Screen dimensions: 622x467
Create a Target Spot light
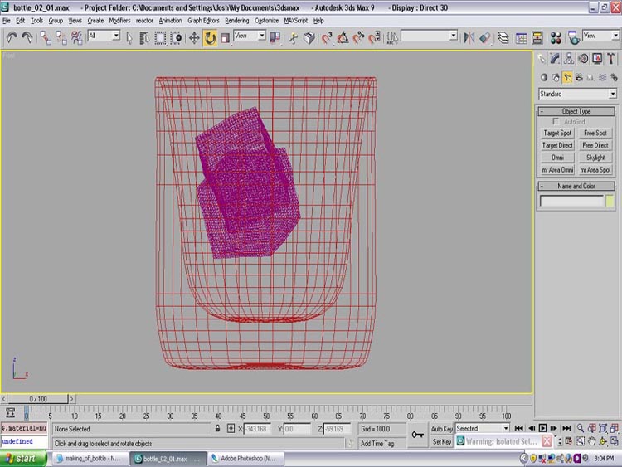[x=557, y=133]
